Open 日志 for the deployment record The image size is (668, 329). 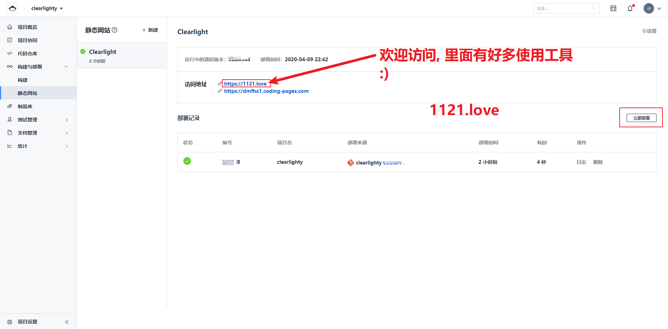pyautogui.click(x=581, y=162)
